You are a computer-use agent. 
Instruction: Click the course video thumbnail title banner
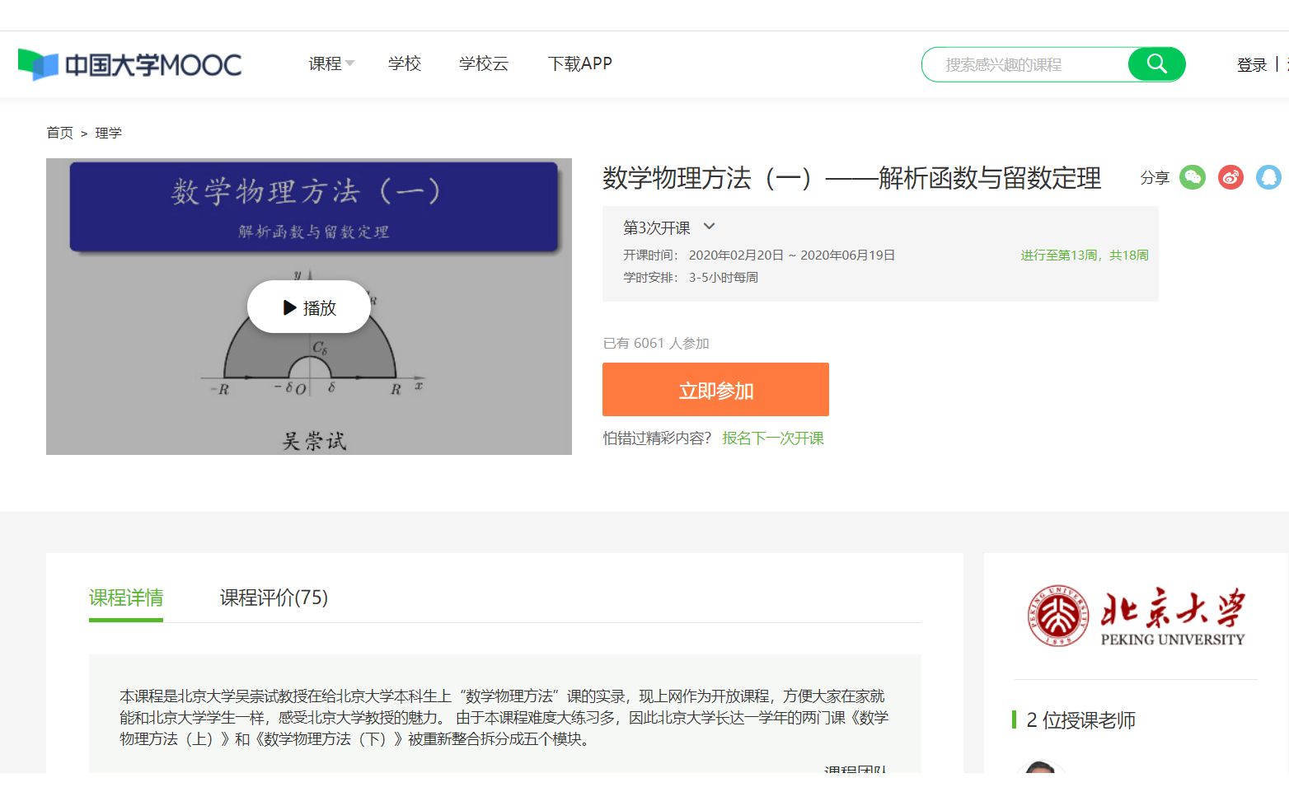[314, 206]
